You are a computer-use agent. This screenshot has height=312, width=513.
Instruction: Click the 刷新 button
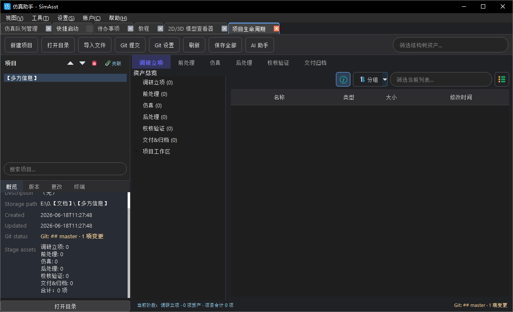194,45
